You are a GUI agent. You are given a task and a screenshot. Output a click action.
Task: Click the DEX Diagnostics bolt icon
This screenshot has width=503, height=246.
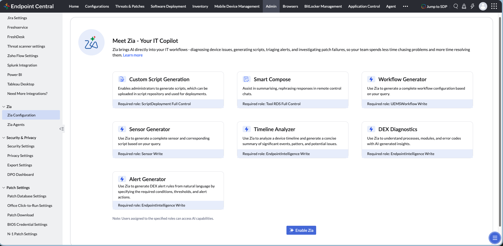[371, 129]
